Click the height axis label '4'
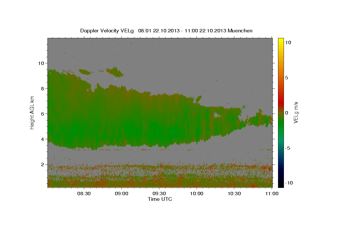This screenshot has width=337, height=225. (43, 139)
